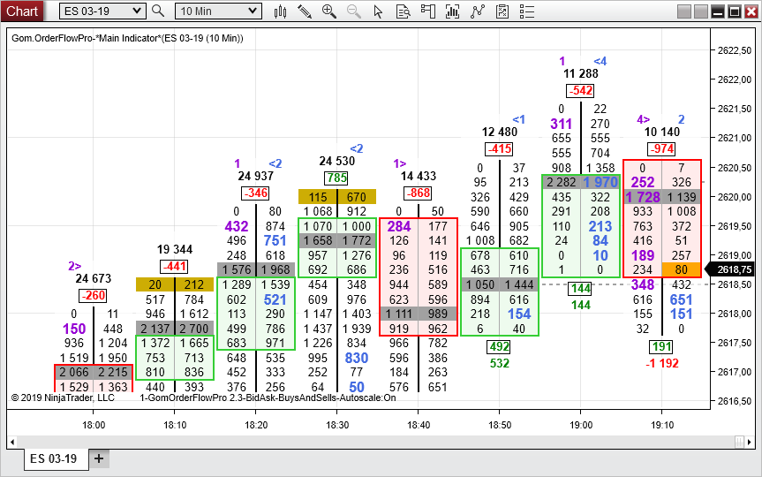Click the scroll left arrow
The height and width of the screenshot is (477, 762).
(12, 442)
